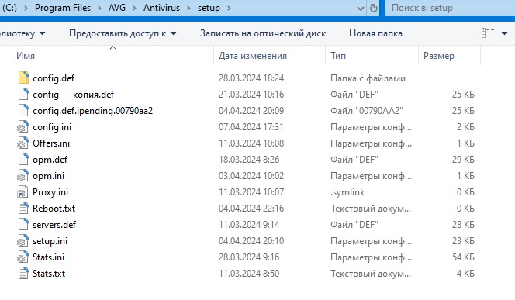Select the file name config.ini

(52, 127)
